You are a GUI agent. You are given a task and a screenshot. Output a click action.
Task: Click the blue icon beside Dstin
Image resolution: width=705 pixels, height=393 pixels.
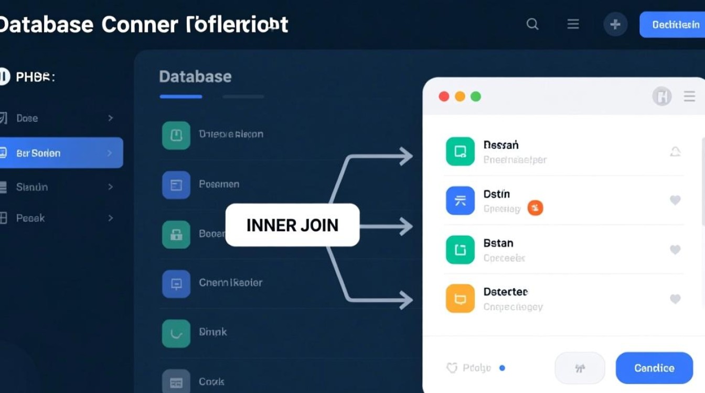point(460,201)
